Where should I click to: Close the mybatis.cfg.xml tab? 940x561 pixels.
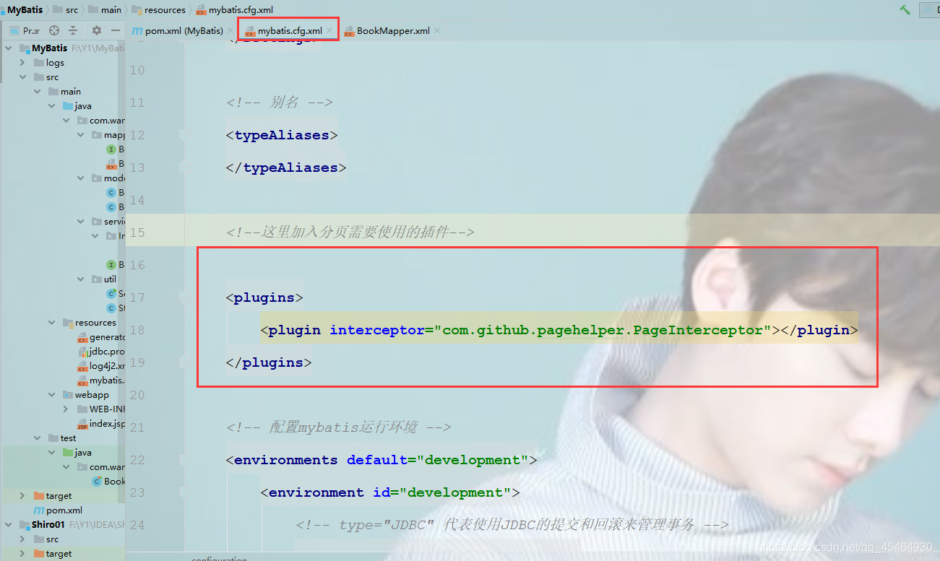[329, 31]
